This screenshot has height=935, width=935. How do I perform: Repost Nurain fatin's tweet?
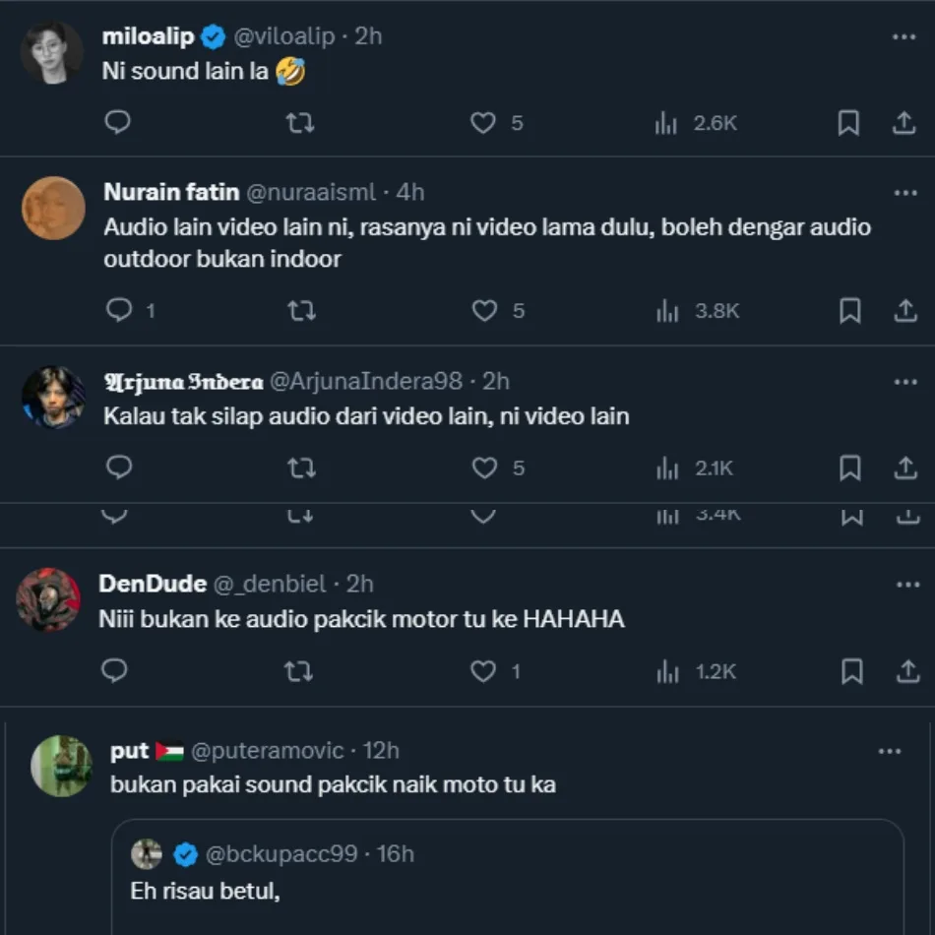tap(301, 311)
